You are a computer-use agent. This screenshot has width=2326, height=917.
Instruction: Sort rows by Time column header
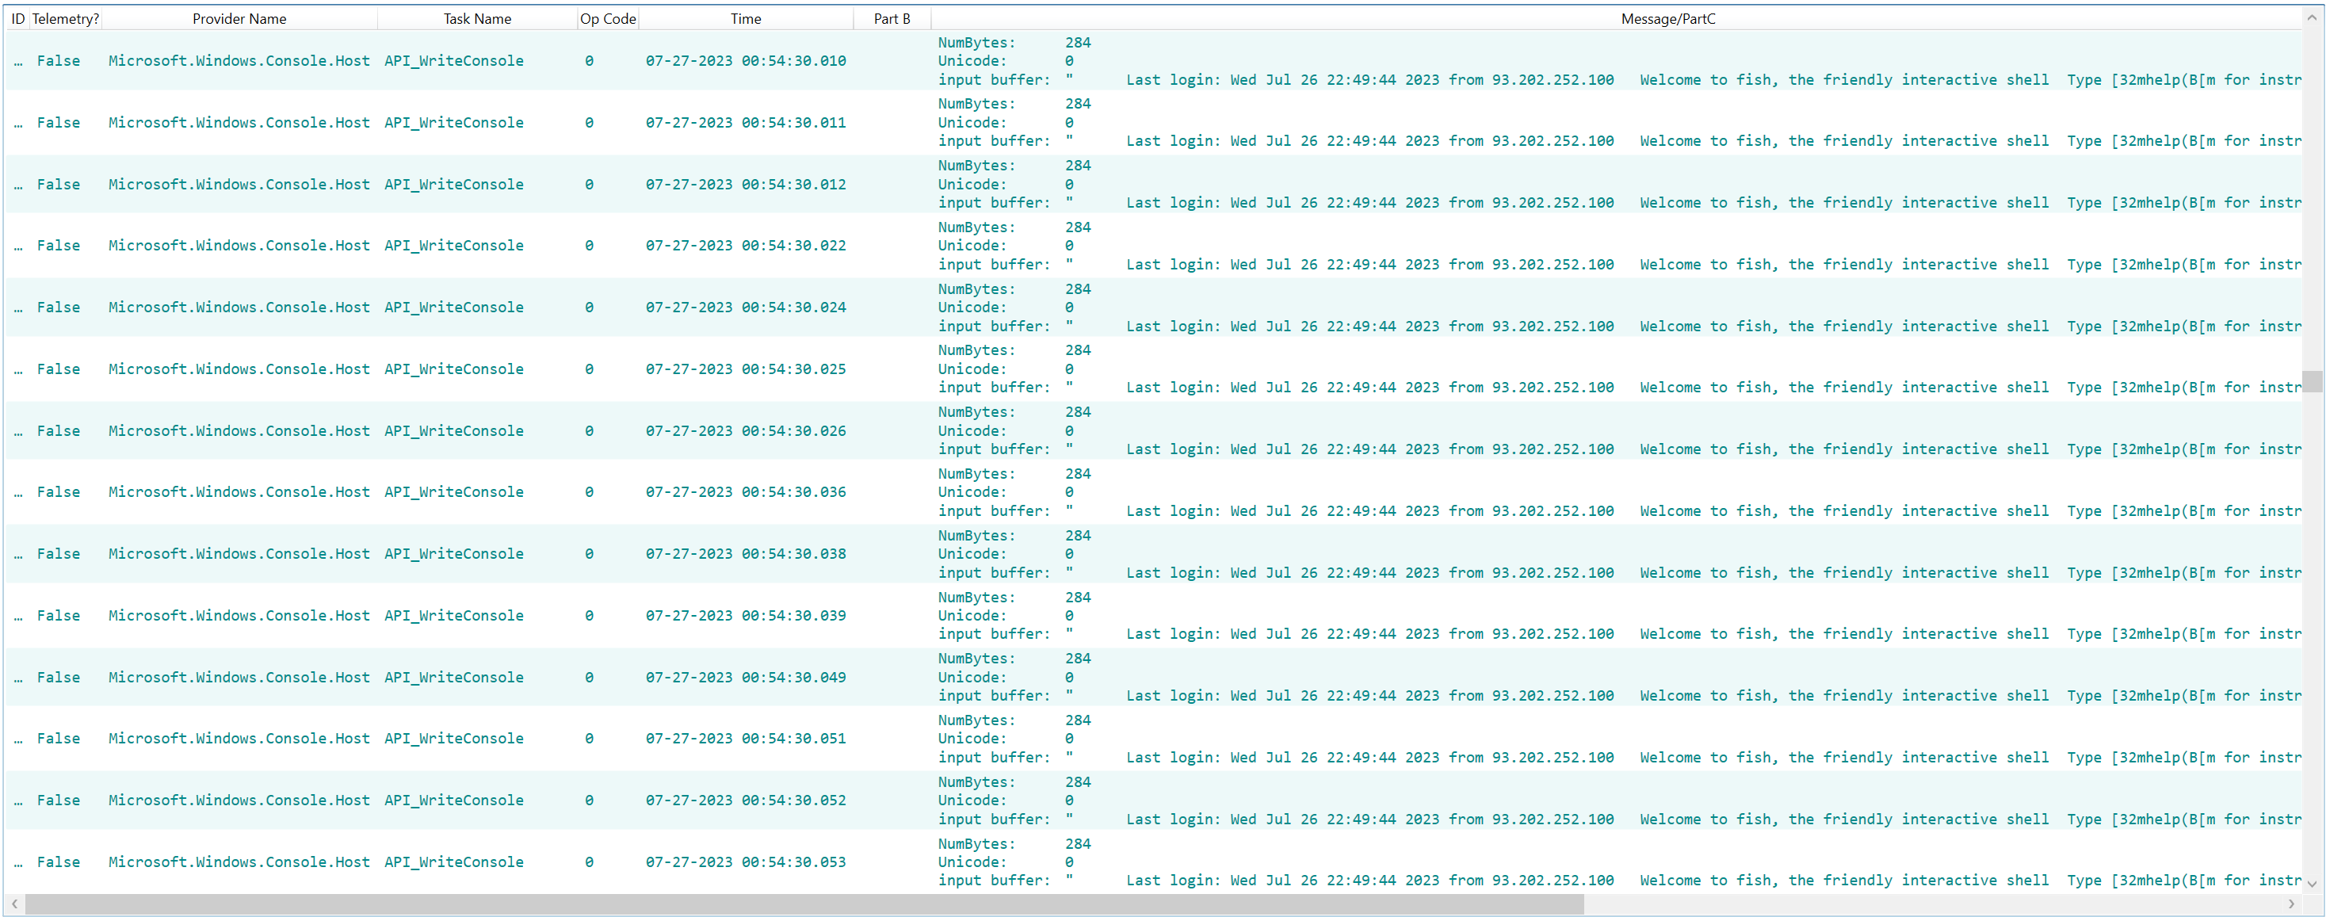pos(745,19)
